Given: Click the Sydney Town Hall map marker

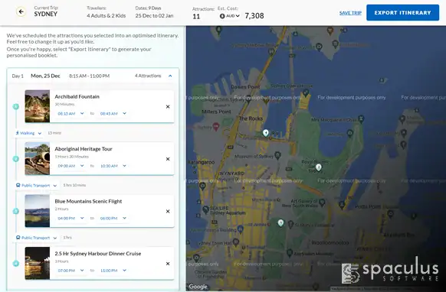Looking at the screenshot, I should 235,242.
